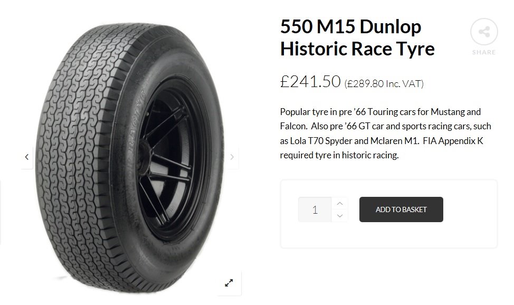Click the SHARE label text

pyautogui.click(x=484, y=52)
